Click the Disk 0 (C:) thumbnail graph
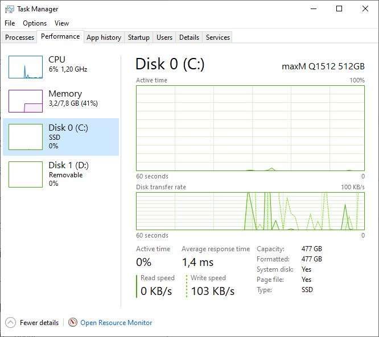The height and width of the screenshot is (337, 379). [26, 137]
